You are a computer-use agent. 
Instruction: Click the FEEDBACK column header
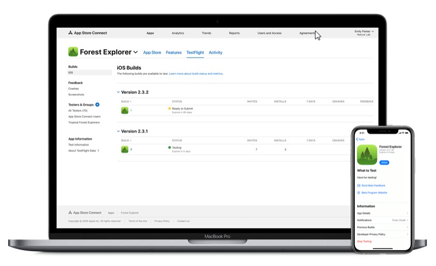pos(367,102)
